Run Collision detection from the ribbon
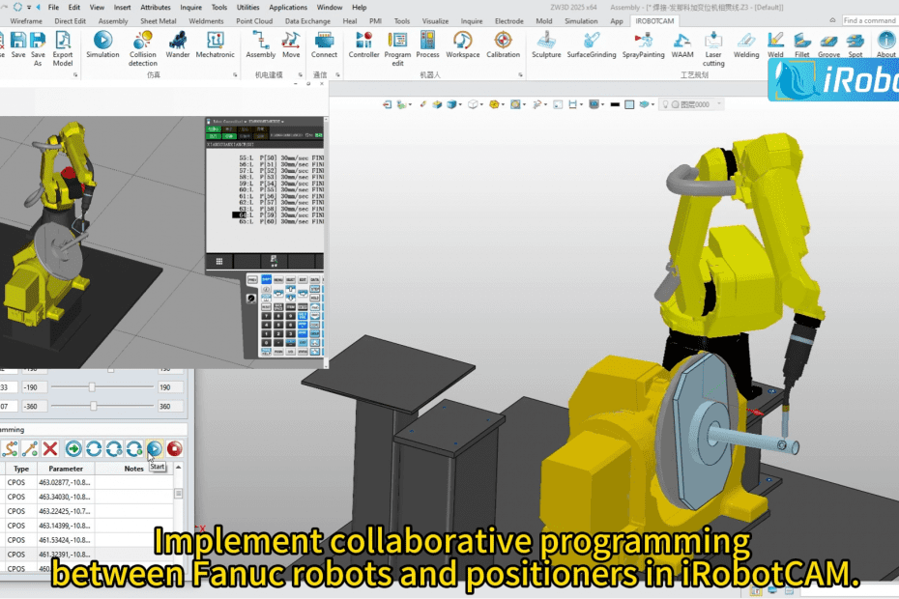The image size is (899, 599). (143, 48)
